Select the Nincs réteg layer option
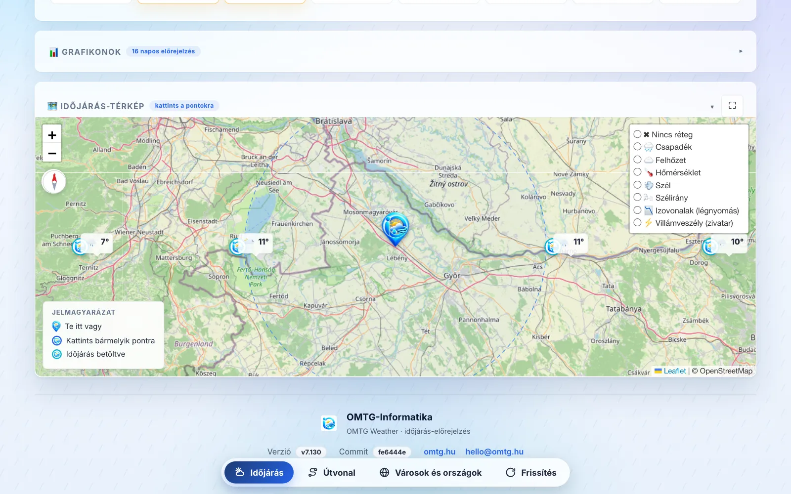The width and height of the screenshot is (791, 494). click(x=638, y=134)
